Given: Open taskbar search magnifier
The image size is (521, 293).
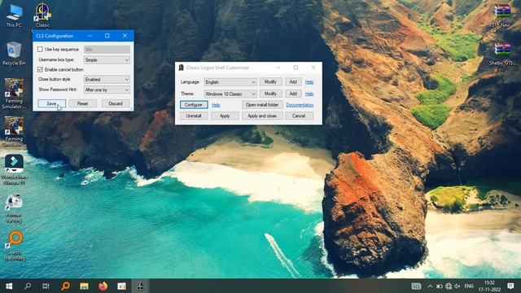Looking at the screenshot, I should tap(28, 286).
